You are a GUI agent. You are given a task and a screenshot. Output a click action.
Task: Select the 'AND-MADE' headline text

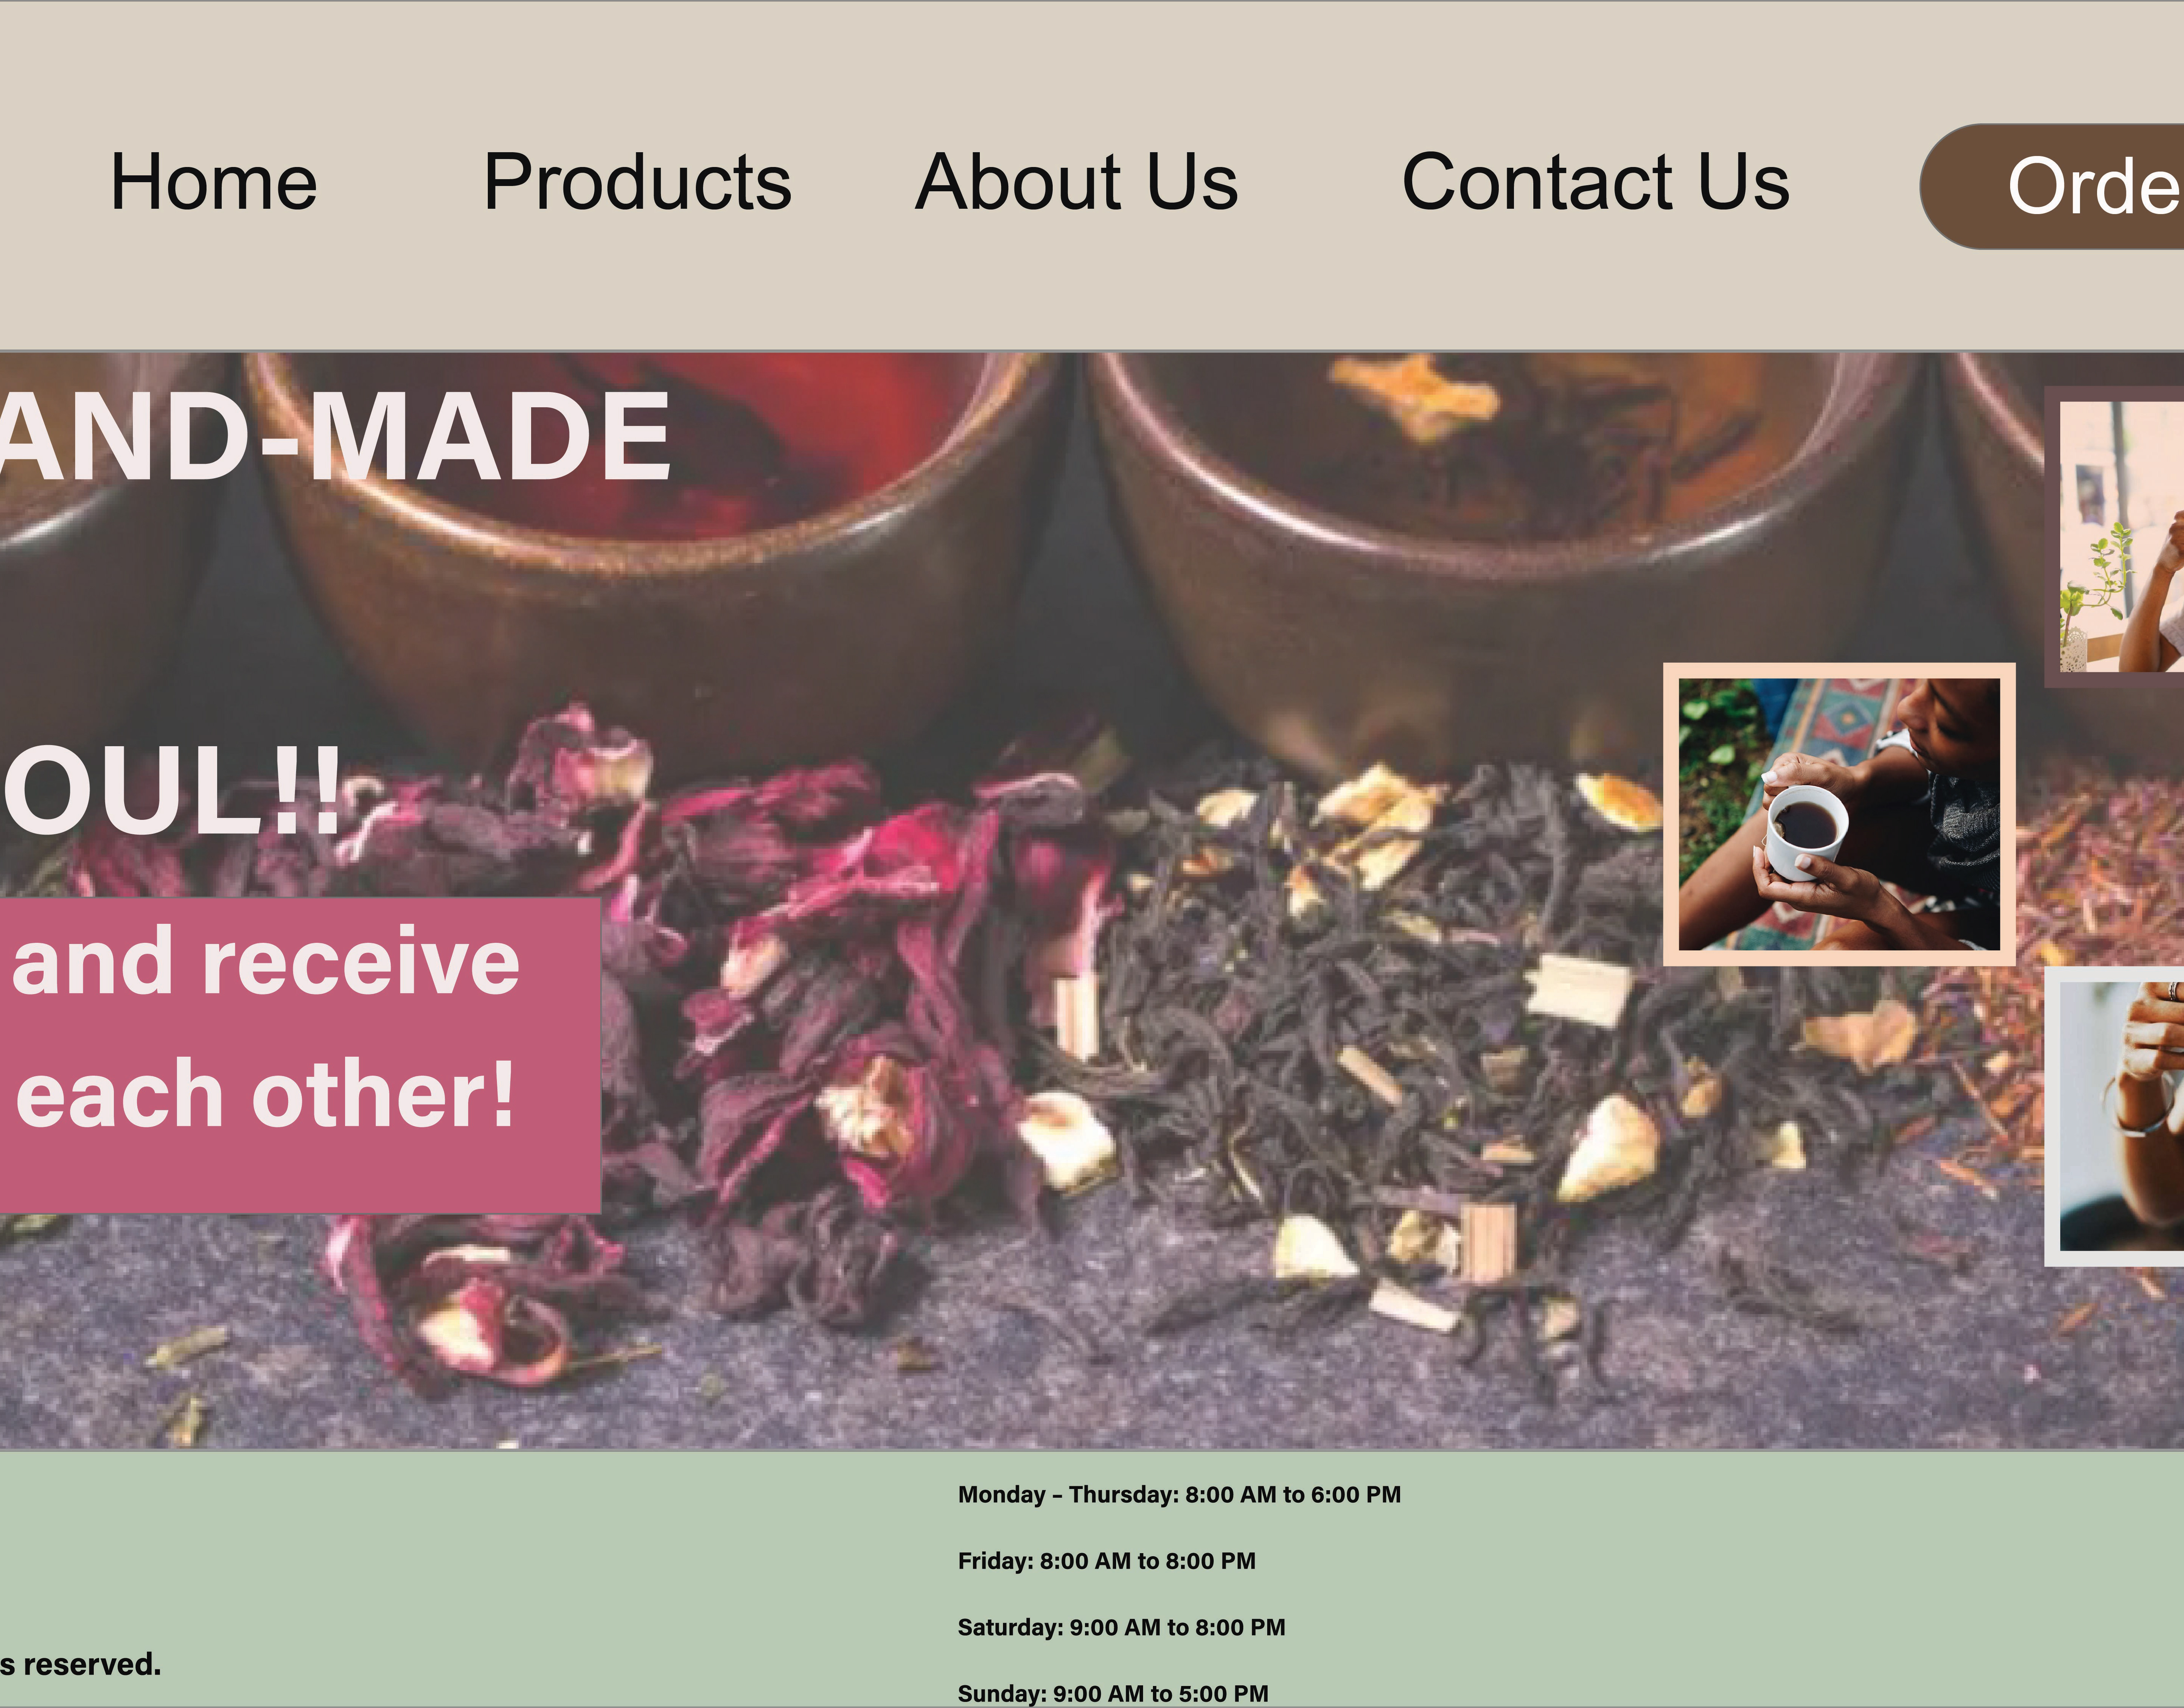coord(335,437)
